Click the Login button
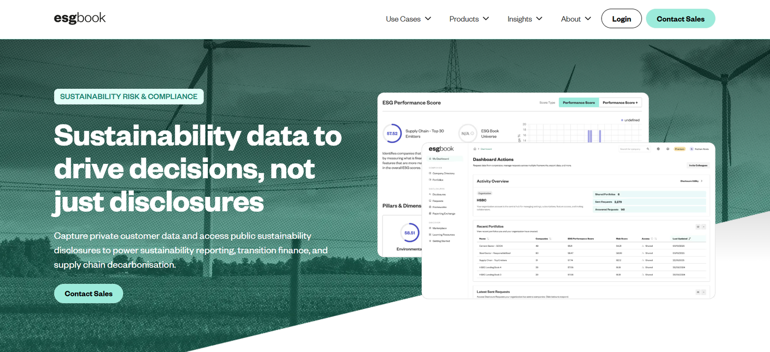The height and width of the screenshot is (352, 770). (621, 19)
